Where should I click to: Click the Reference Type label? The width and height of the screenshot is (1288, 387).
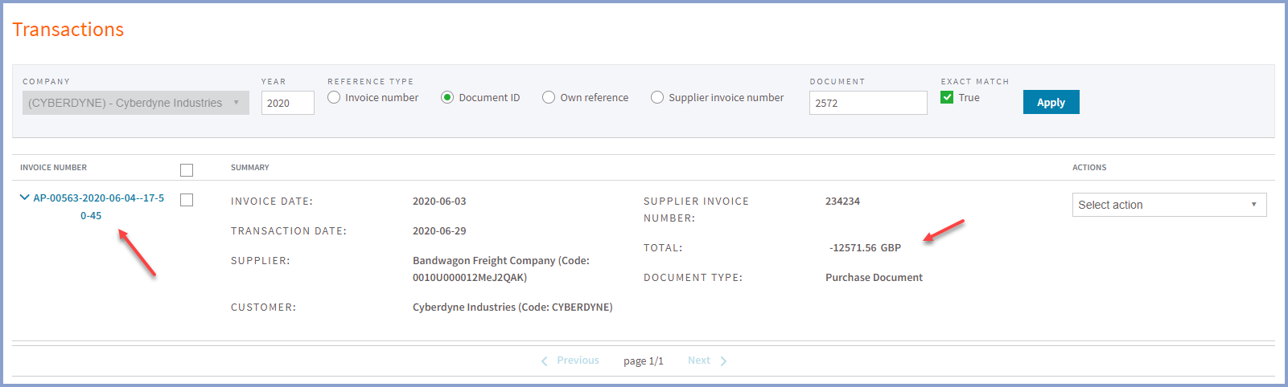pyautogui.click(x=371, y=82)
